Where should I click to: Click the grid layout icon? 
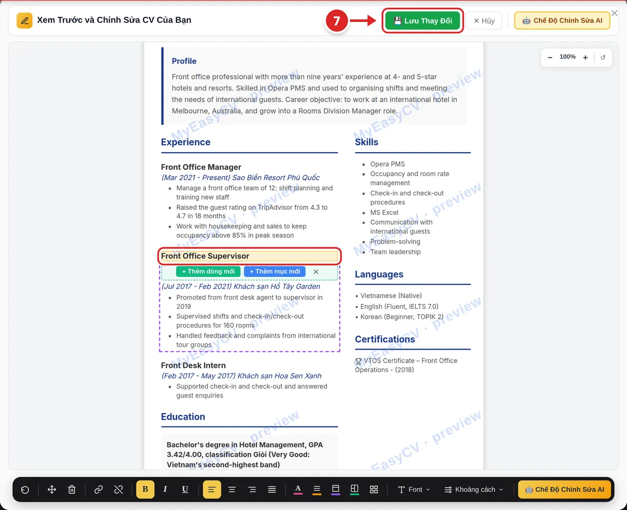[x=374, y=490]
